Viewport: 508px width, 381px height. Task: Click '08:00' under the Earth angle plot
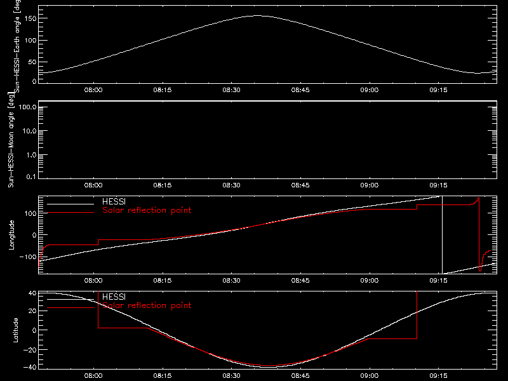[x=93, y=90]
